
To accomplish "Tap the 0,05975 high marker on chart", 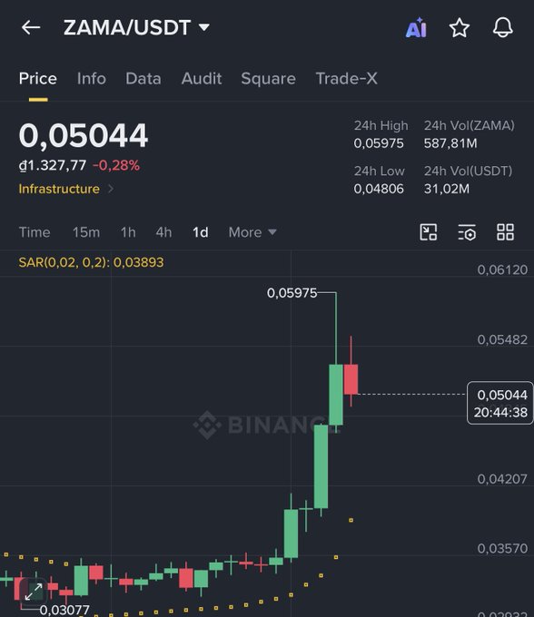I will pyautogui.click(x=292, y=293).
